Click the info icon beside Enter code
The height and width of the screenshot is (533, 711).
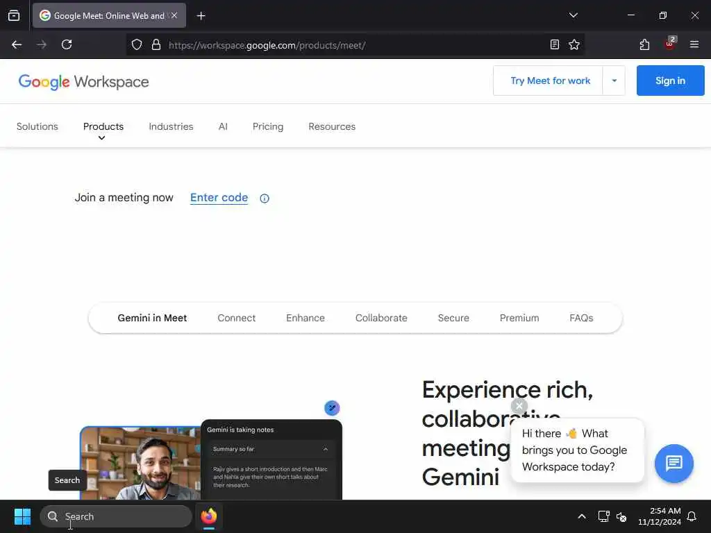(x=265, y=198)
